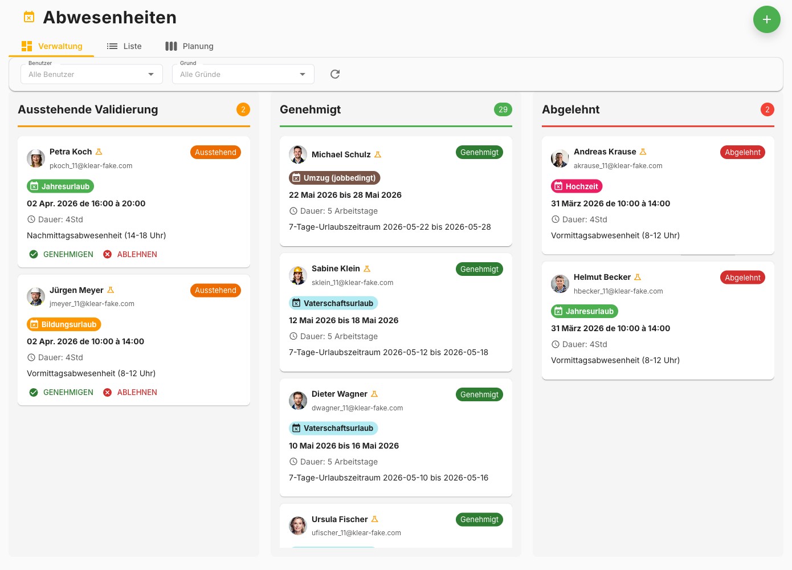
Task: Click the warning icon next to Petra Koch
Action: click(x=99, y=151)
